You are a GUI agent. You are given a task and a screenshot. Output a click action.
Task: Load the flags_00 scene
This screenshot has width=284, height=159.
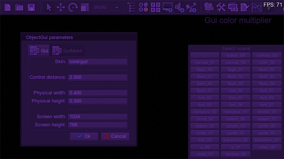tap(204, 69)
